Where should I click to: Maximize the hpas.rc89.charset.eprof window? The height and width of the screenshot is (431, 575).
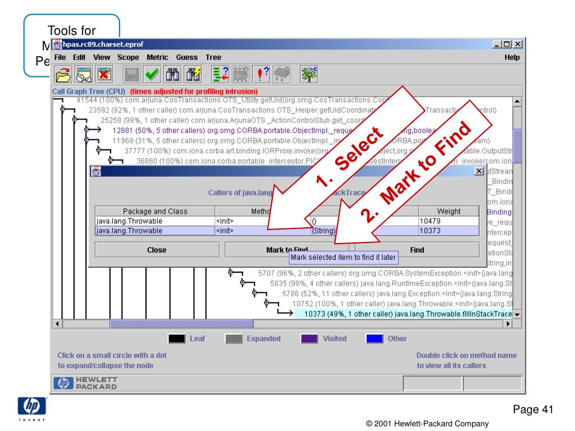pos(507,44)
